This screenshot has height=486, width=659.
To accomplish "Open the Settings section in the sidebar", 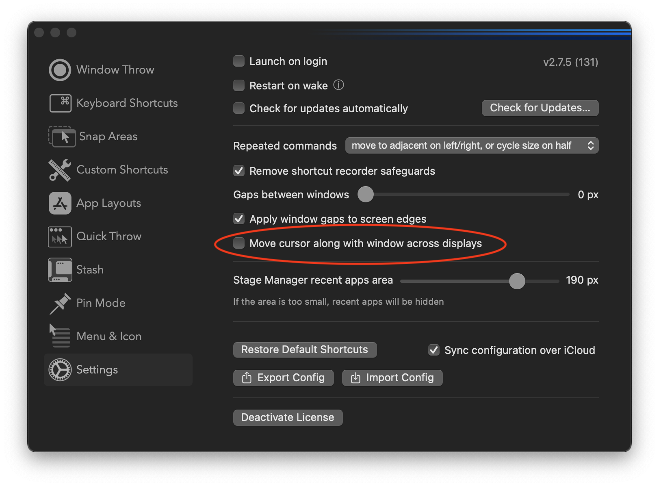I will coord(97,369).
